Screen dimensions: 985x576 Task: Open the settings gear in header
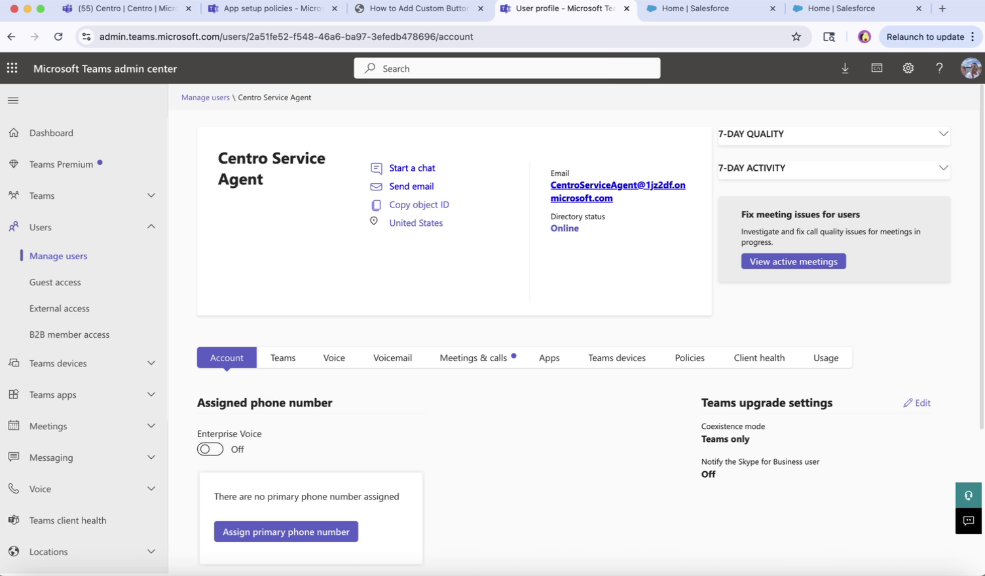[908, 68]
